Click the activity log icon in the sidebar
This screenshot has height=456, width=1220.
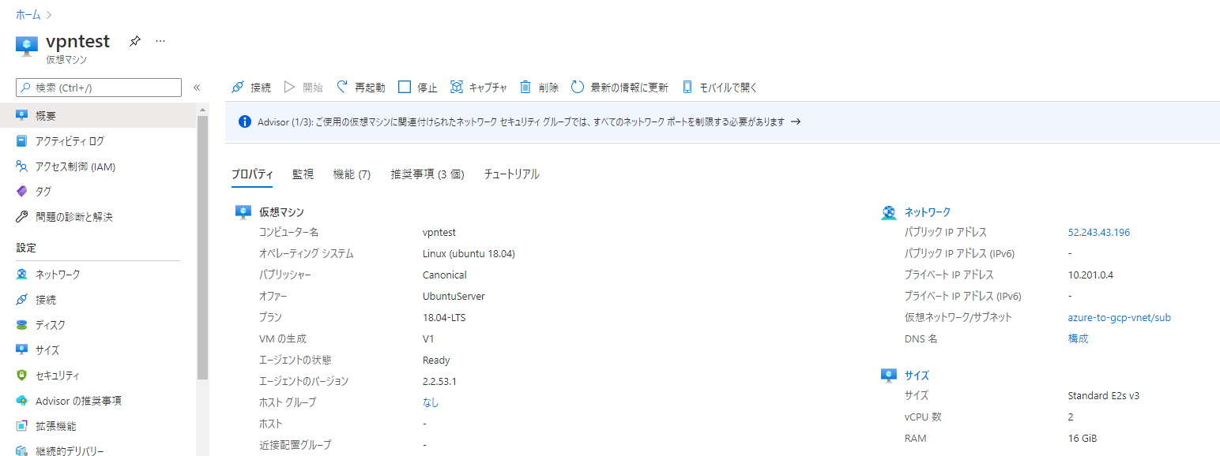[22, 141]
